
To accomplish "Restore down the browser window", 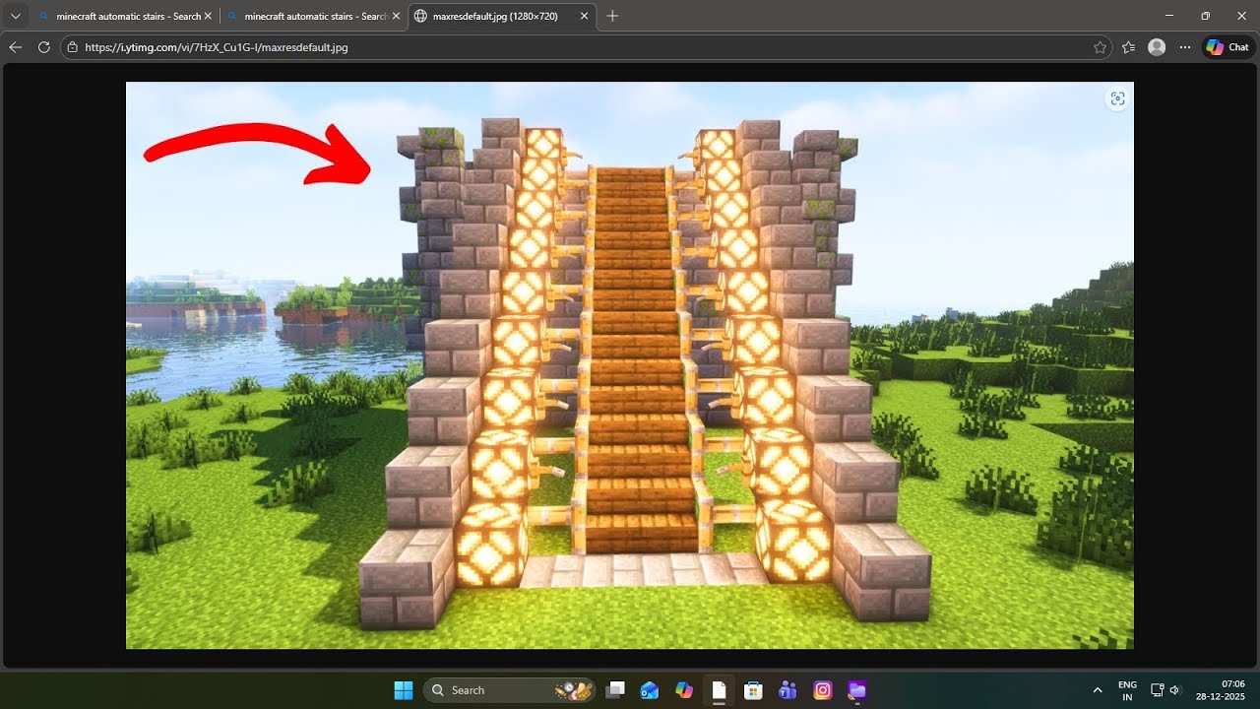I will coord(1205,16).
